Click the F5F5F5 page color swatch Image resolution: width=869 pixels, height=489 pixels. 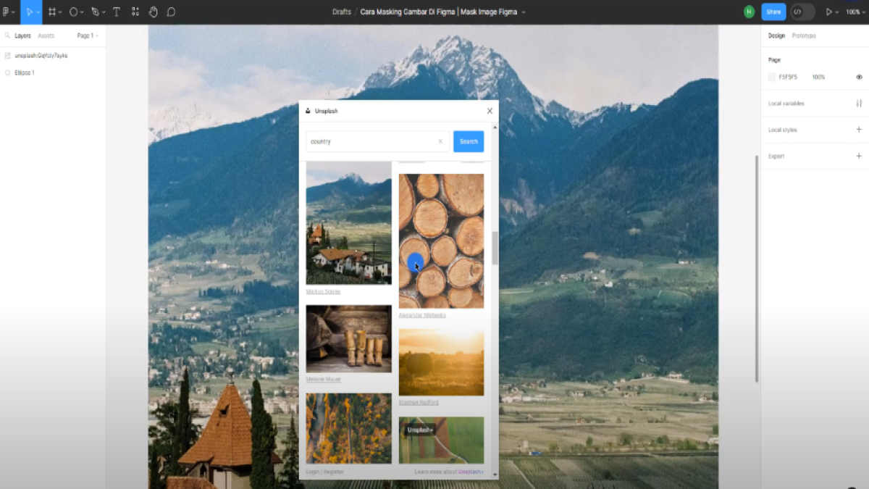point(772,77)
